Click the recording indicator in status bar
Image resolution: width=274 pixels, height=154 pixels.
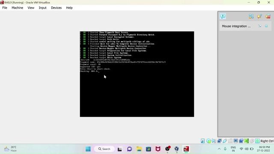(x=241, y=141)
